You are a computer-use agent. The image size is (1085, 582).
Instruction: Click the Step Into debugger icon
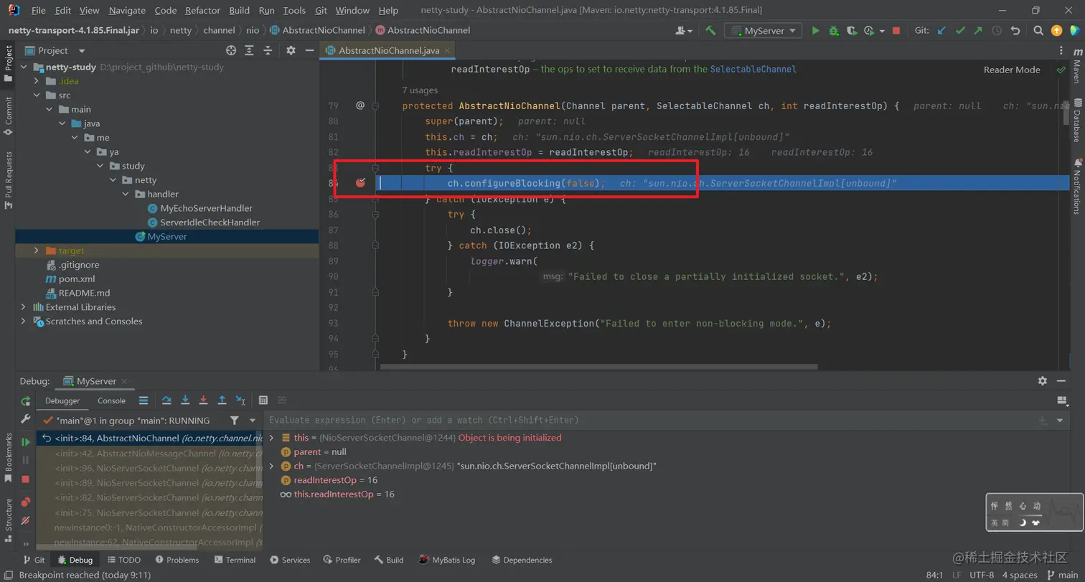[x=185, y=400]
